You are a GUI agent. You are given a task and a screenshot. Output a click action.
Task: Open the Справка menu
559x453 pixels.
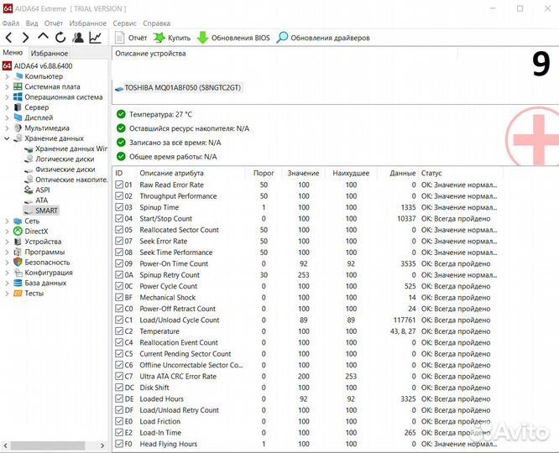click(156, 23)
